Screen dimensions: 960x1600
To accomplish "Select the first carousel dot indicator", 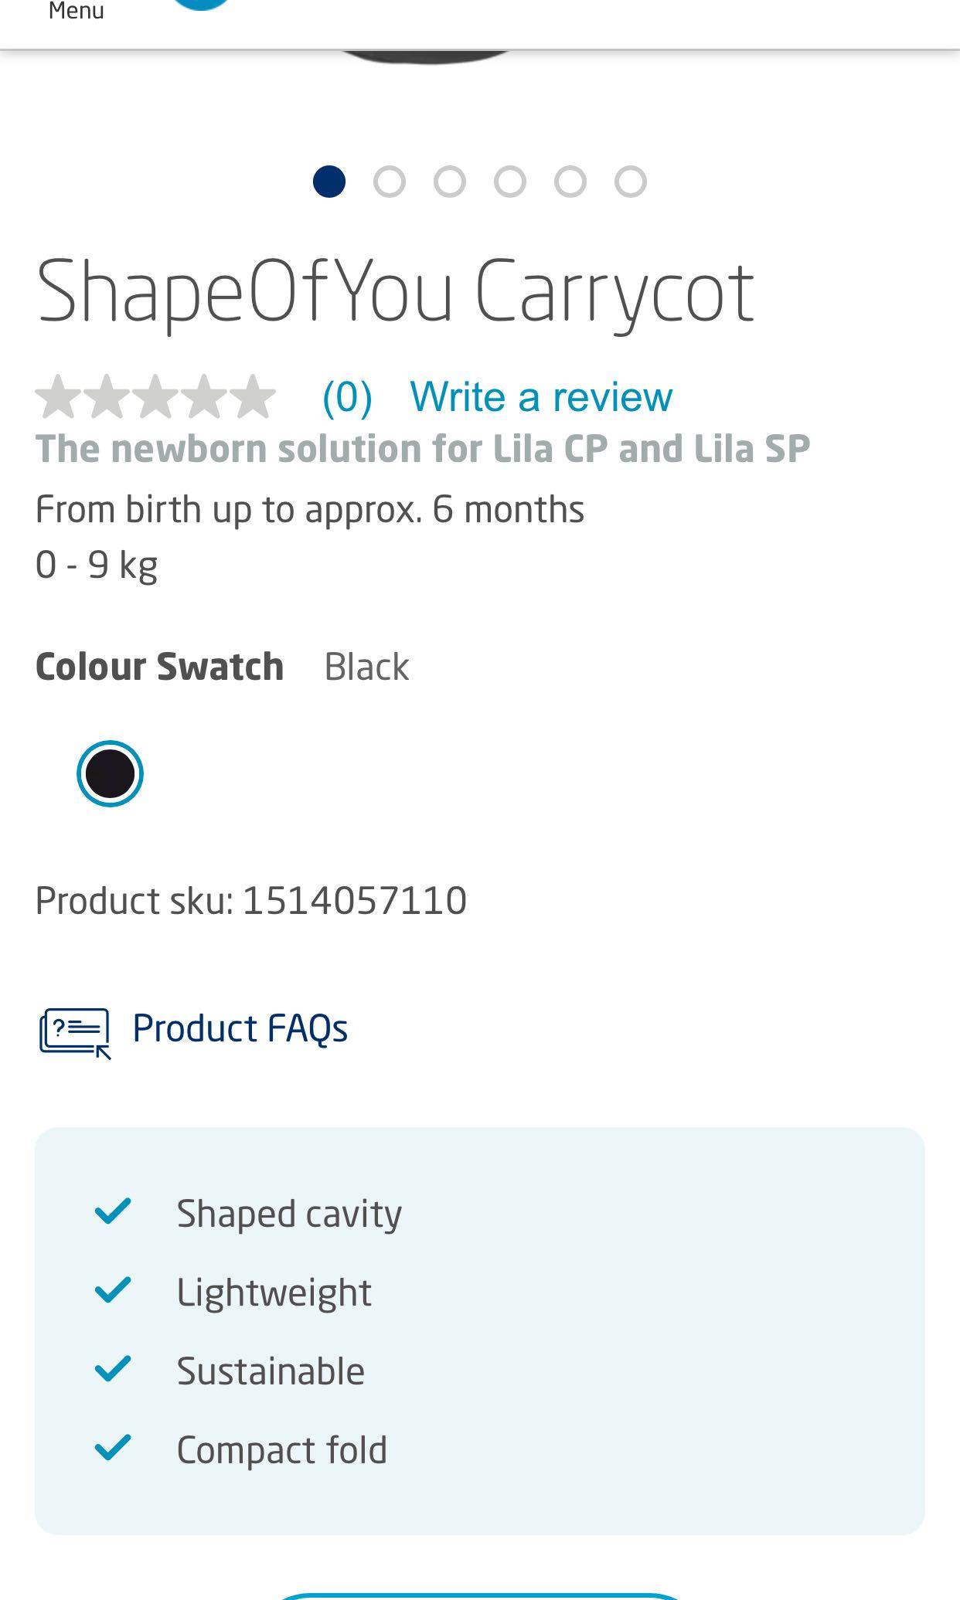I will pos(329,182).
